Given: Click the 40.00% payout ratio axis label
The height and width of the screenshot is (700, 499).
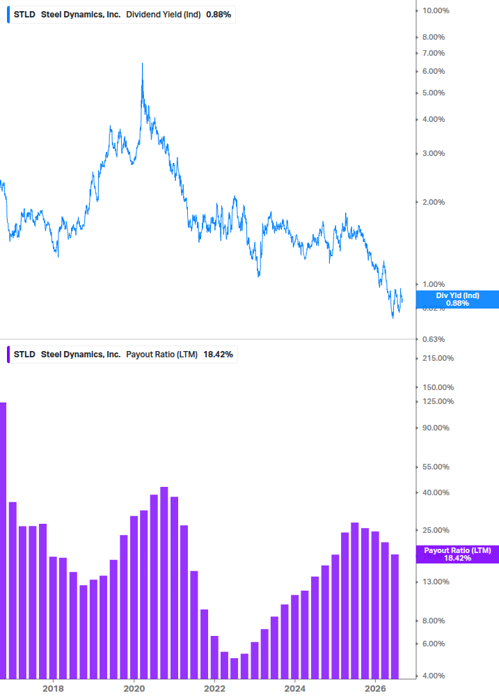Looking at the screenshot, I should click(436, 492).
